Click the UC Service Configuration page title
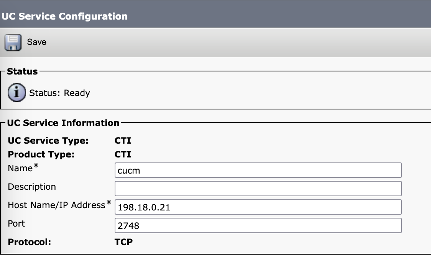The width and height of the screenshot is (431, 255). [64, 17]
